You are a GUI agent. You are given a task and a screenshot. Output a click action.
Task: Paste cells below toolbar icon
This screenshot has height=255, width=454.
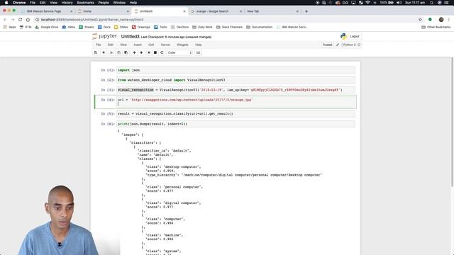[126, 52]
